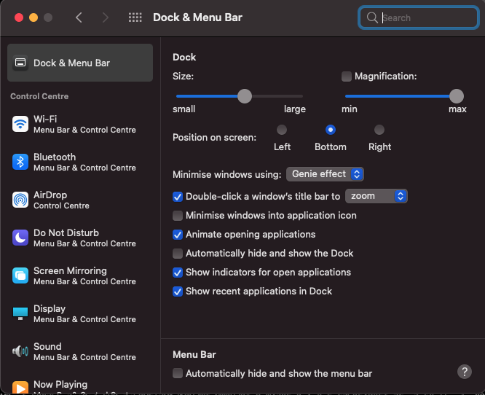Enable Minimise windows into application icon
Screen dimensions: 485x395
pos(178,216)
